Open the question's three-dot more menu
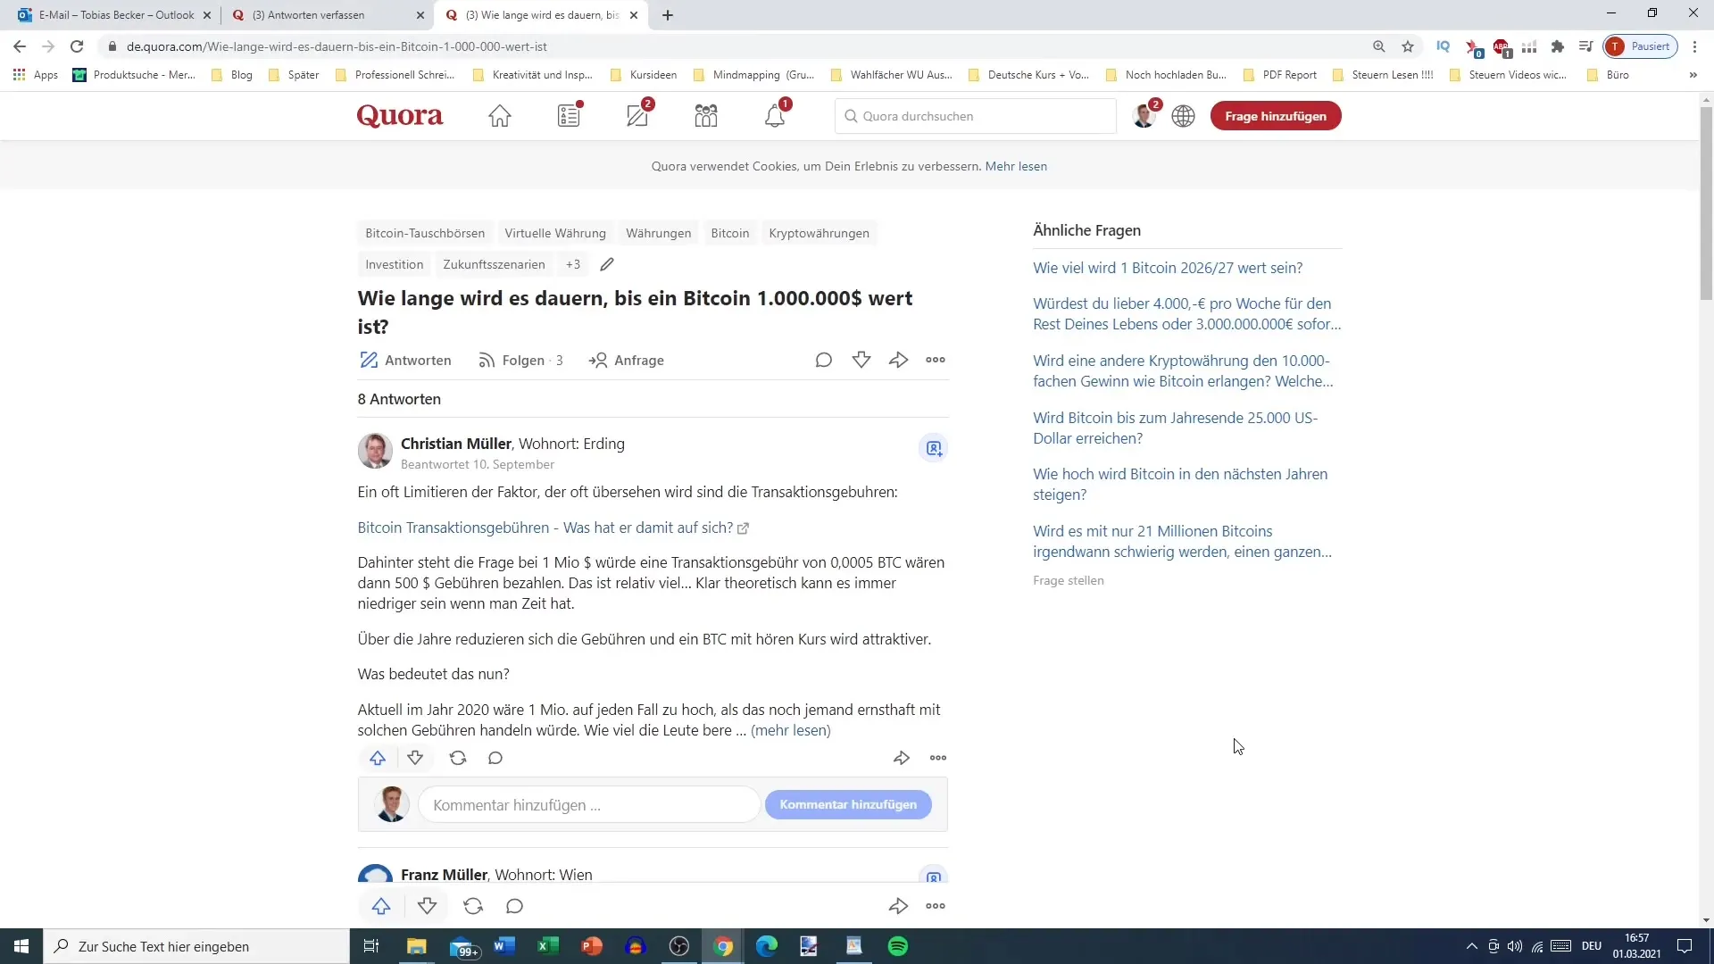 pos(936,361)
